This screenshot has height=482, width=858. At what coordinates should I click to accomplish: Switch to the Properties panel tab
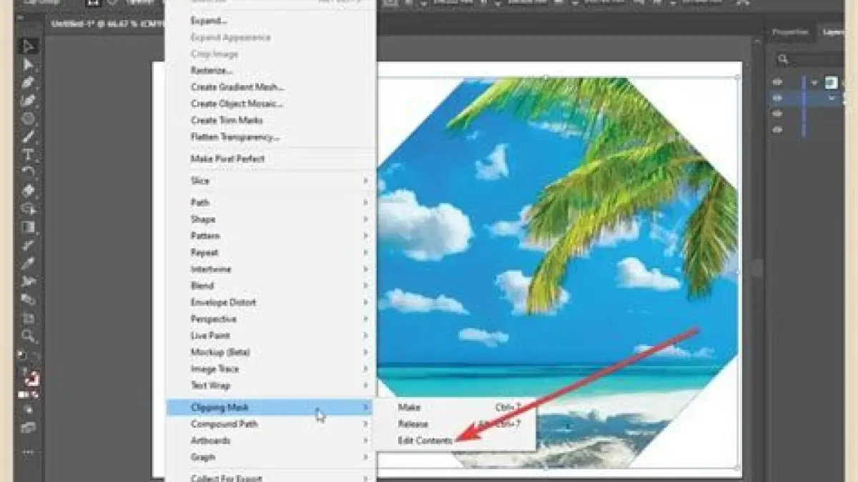(790, 32)
